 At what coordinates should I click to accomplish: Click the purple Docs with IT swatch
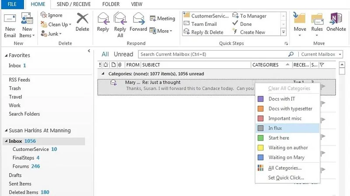[260, 99]
